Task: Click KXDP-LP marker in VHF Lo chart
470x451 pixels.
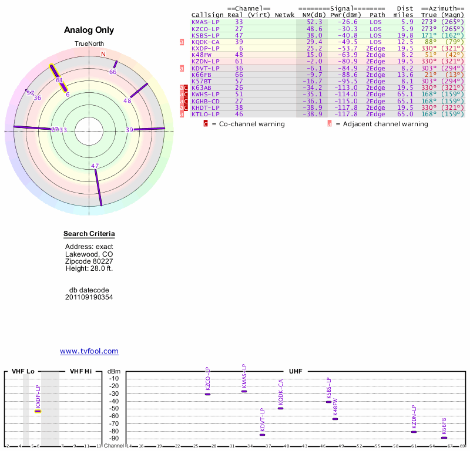Action: [x=38, y=411]
